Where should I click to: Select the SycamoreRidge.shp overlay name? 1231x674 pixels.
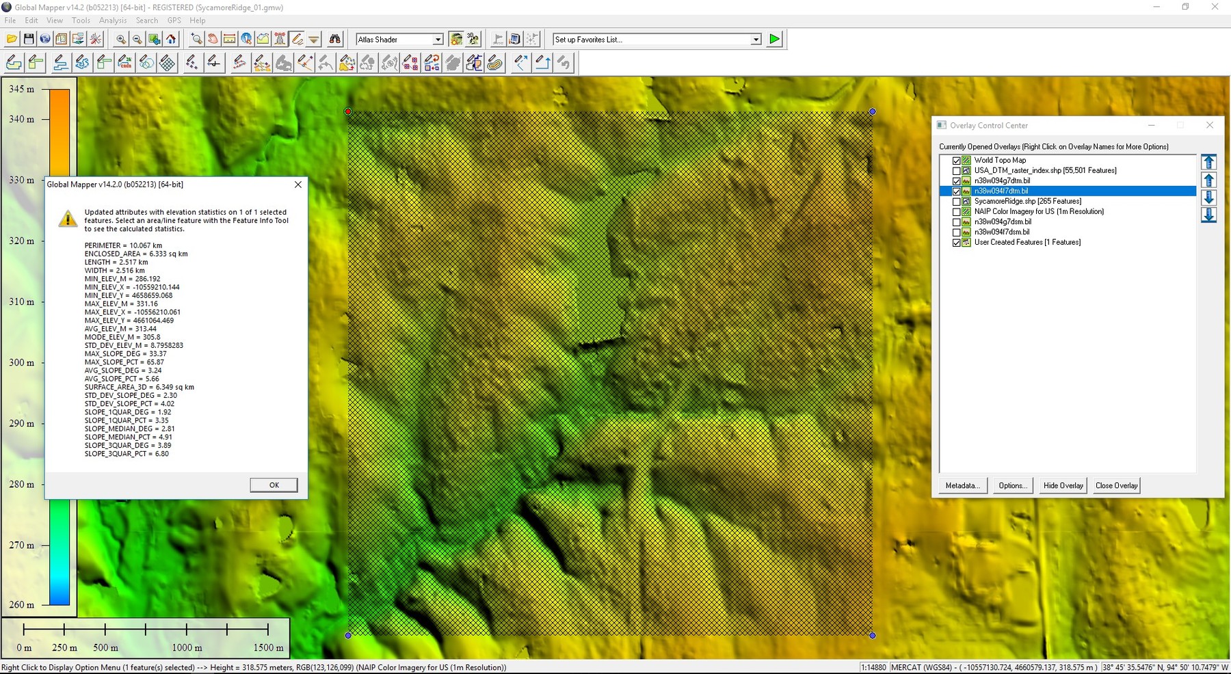1027,201
